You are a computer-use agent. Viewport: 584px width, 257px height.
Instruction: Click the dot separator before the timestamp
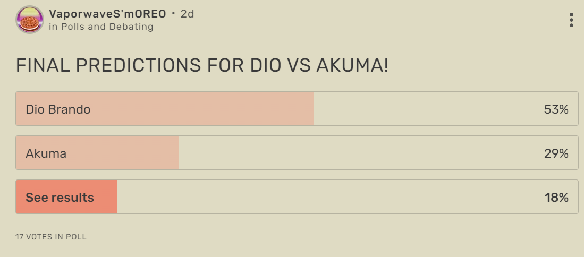[173, 14]
